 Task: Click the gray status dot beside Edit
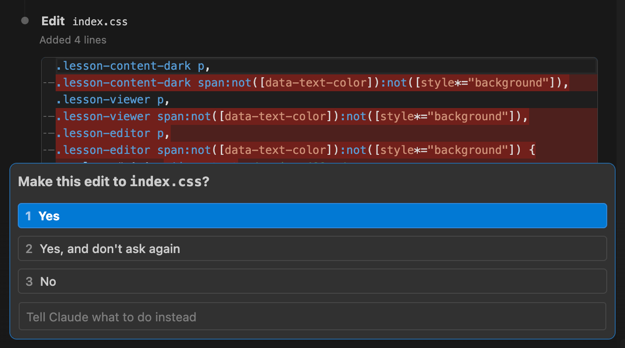[x=25, y=21]
